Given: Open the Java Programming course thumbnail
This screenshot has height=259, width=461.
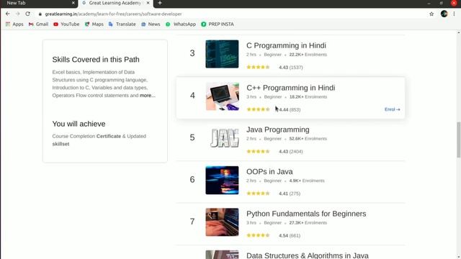Looking at the screenshot, I should pyautogui.click(x=222, y=138).
